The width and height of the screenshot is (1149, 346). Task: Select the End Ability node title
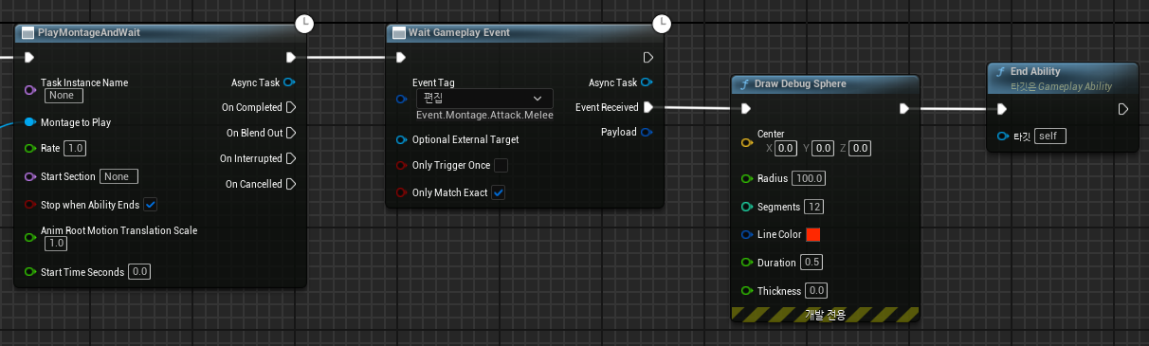(x=1035, y=71)
